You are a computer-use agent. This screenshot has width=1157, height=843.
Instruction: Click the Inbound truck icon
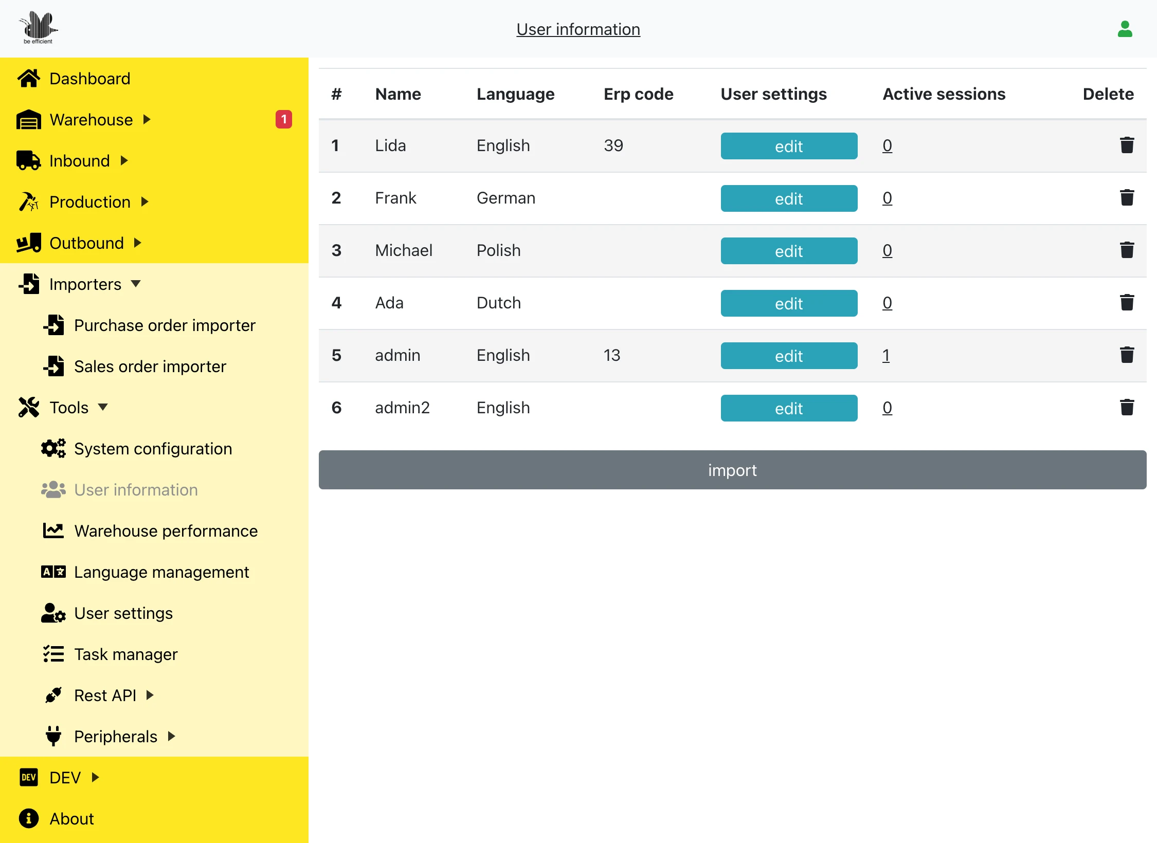coord(29,160)
